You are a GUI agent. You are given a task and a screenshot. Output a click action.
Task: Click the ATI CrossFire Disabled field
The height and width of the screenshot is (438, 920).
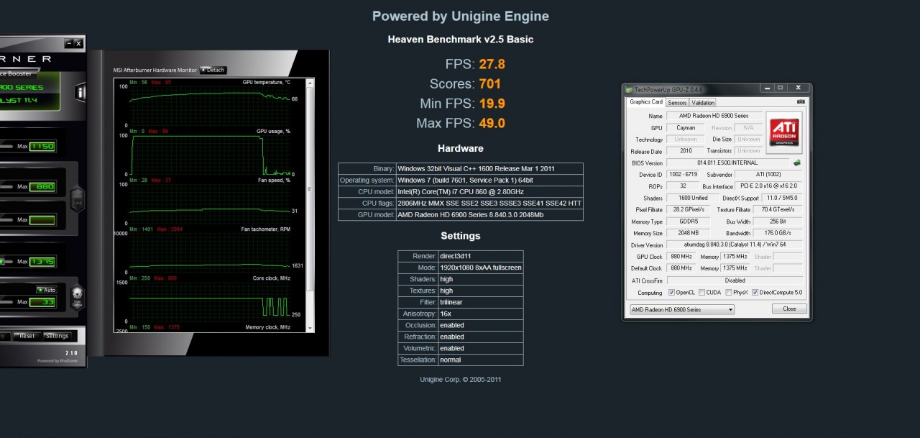[x=735, y=280]
